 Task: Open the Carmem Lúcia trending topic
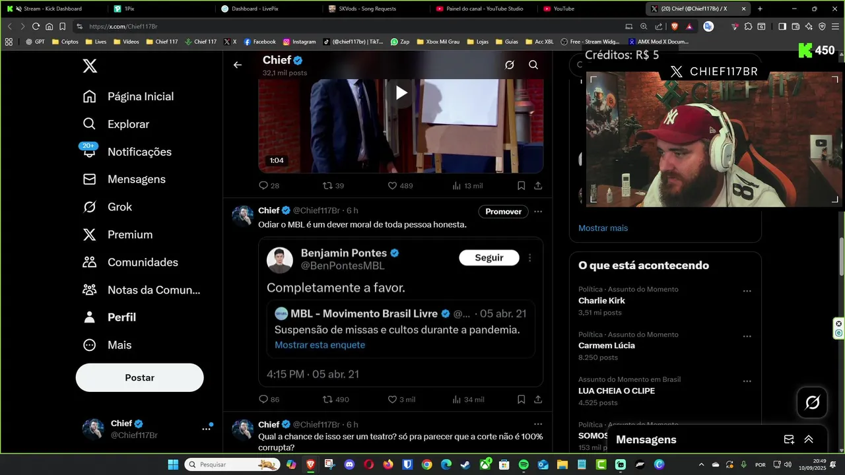click(x=606, y=345)
